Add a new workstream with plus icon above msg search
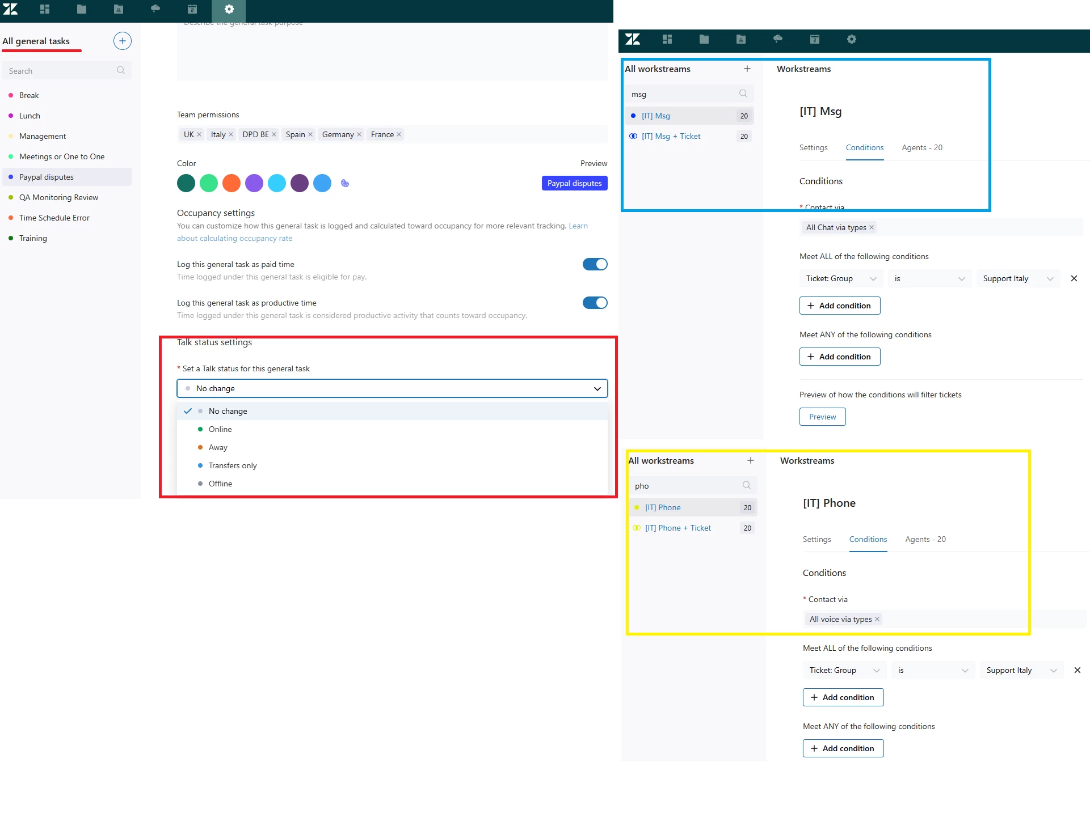The width and height of the screenshot is (1090, 822). (x=747, y=69)
